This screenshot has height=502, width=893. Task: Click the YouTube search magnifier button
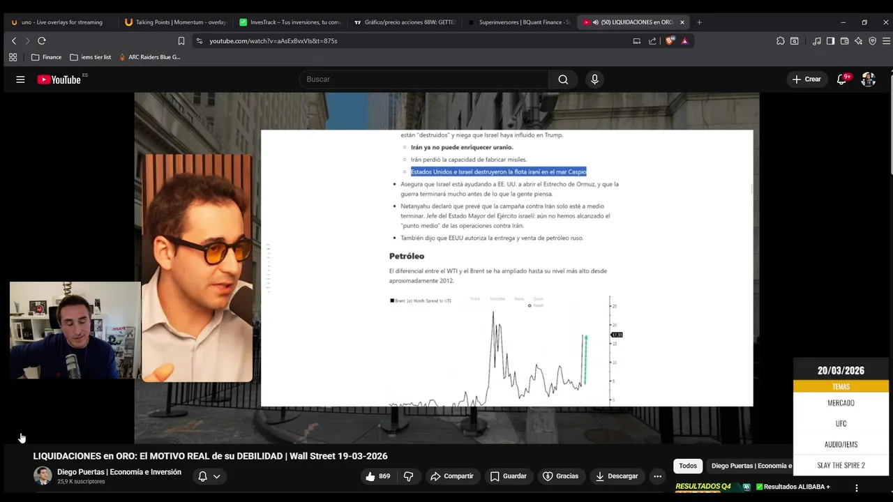[563, 79]
